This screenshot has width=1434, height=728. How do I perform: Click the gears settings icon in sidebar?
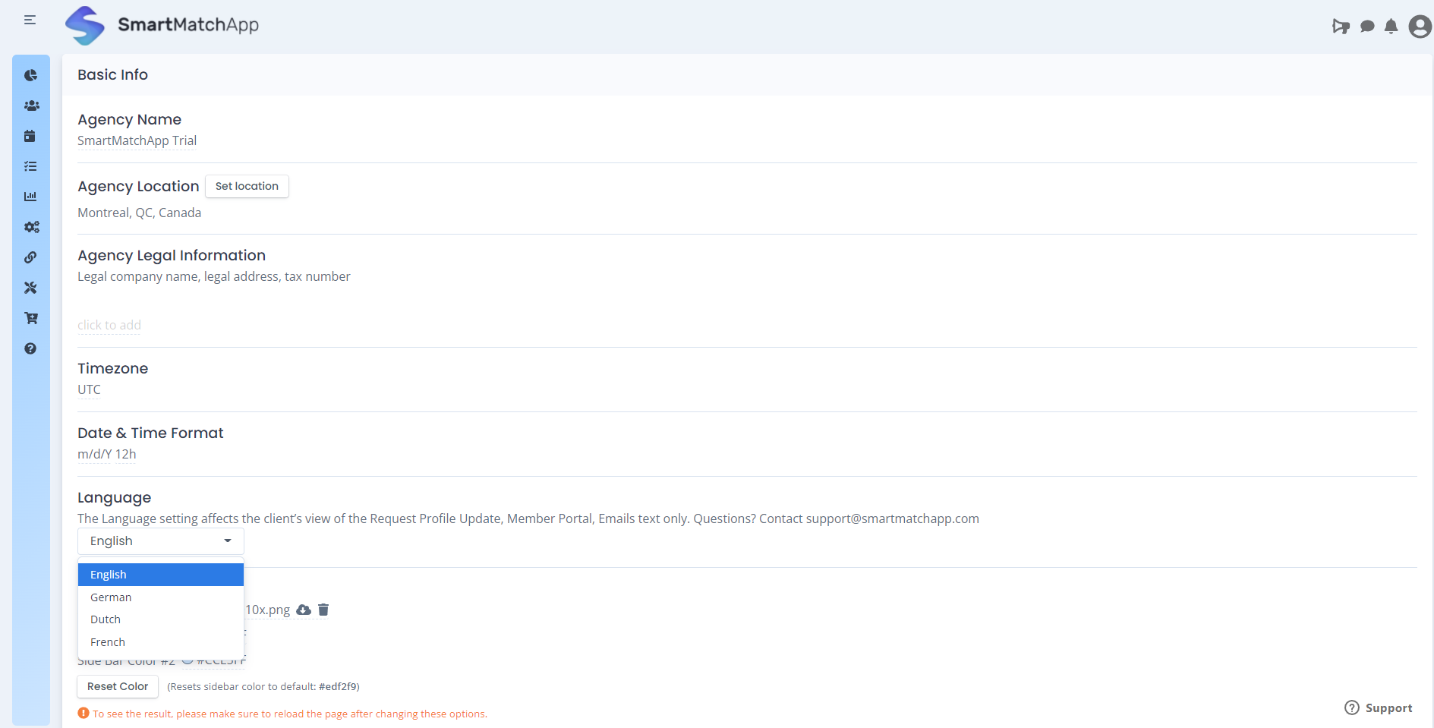click(x=31, y=227)
